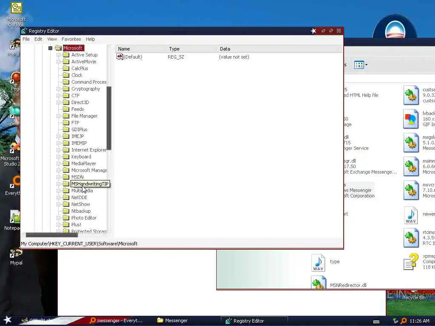Select the Keyboard folder icon
Image resolution: width=435 pixels, height=326 pixels.
pyautogui.click(x=66, y=157)
